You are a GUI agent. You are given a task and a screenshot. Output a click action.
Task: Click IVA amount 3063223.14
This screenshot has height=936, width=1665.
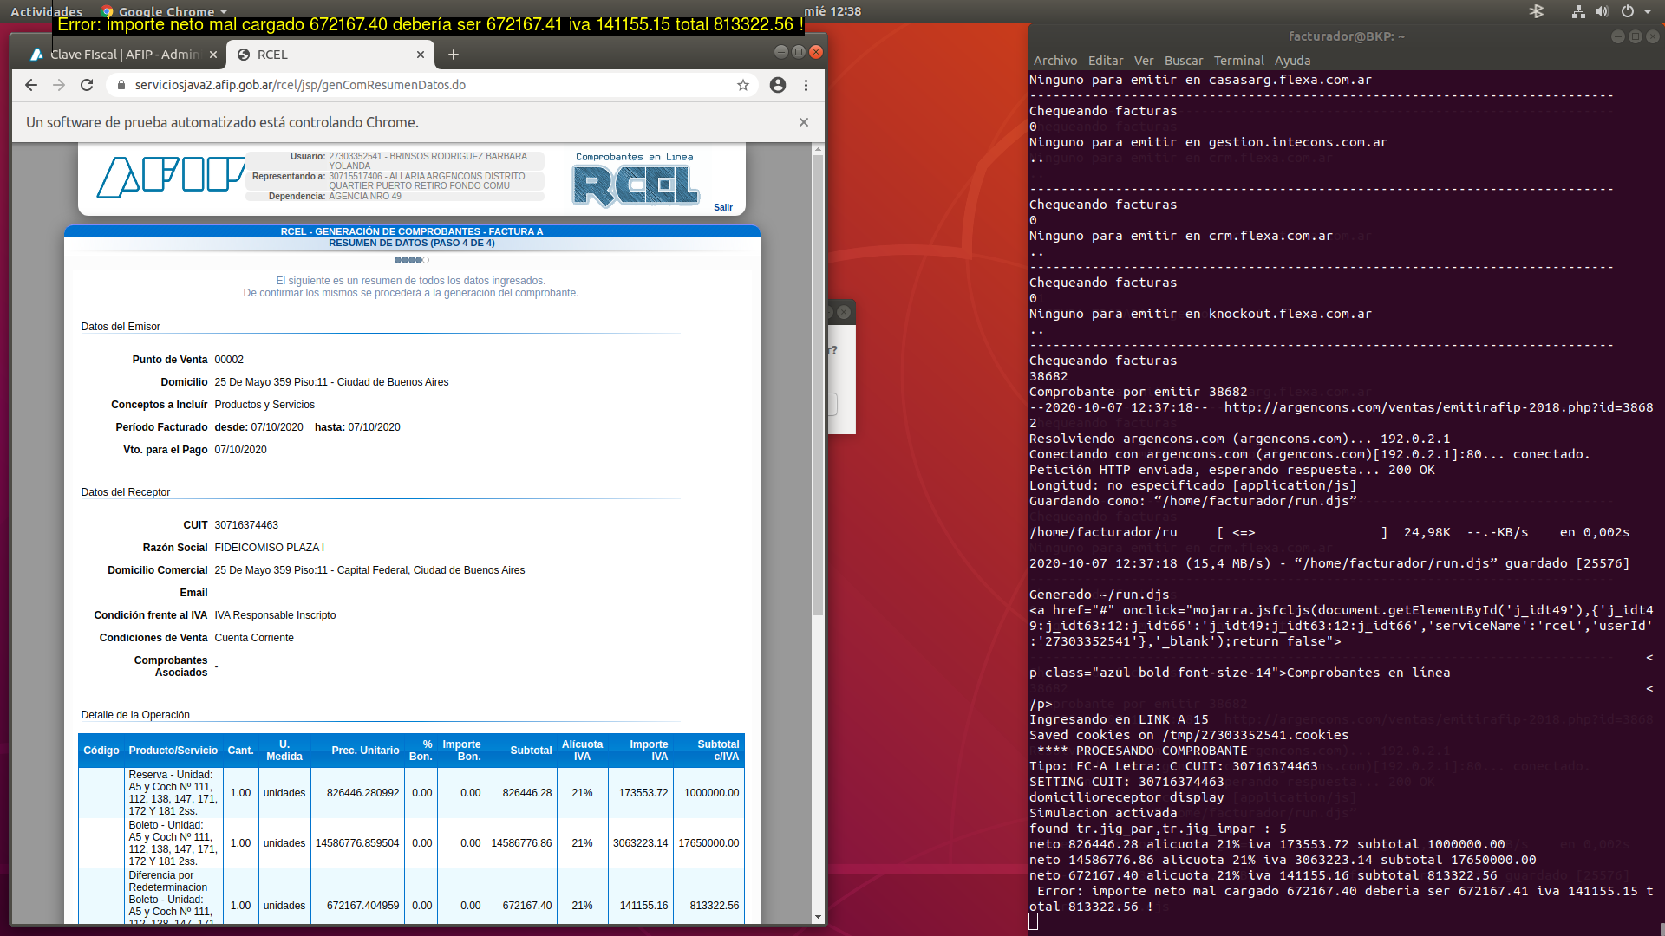point(641,843)
